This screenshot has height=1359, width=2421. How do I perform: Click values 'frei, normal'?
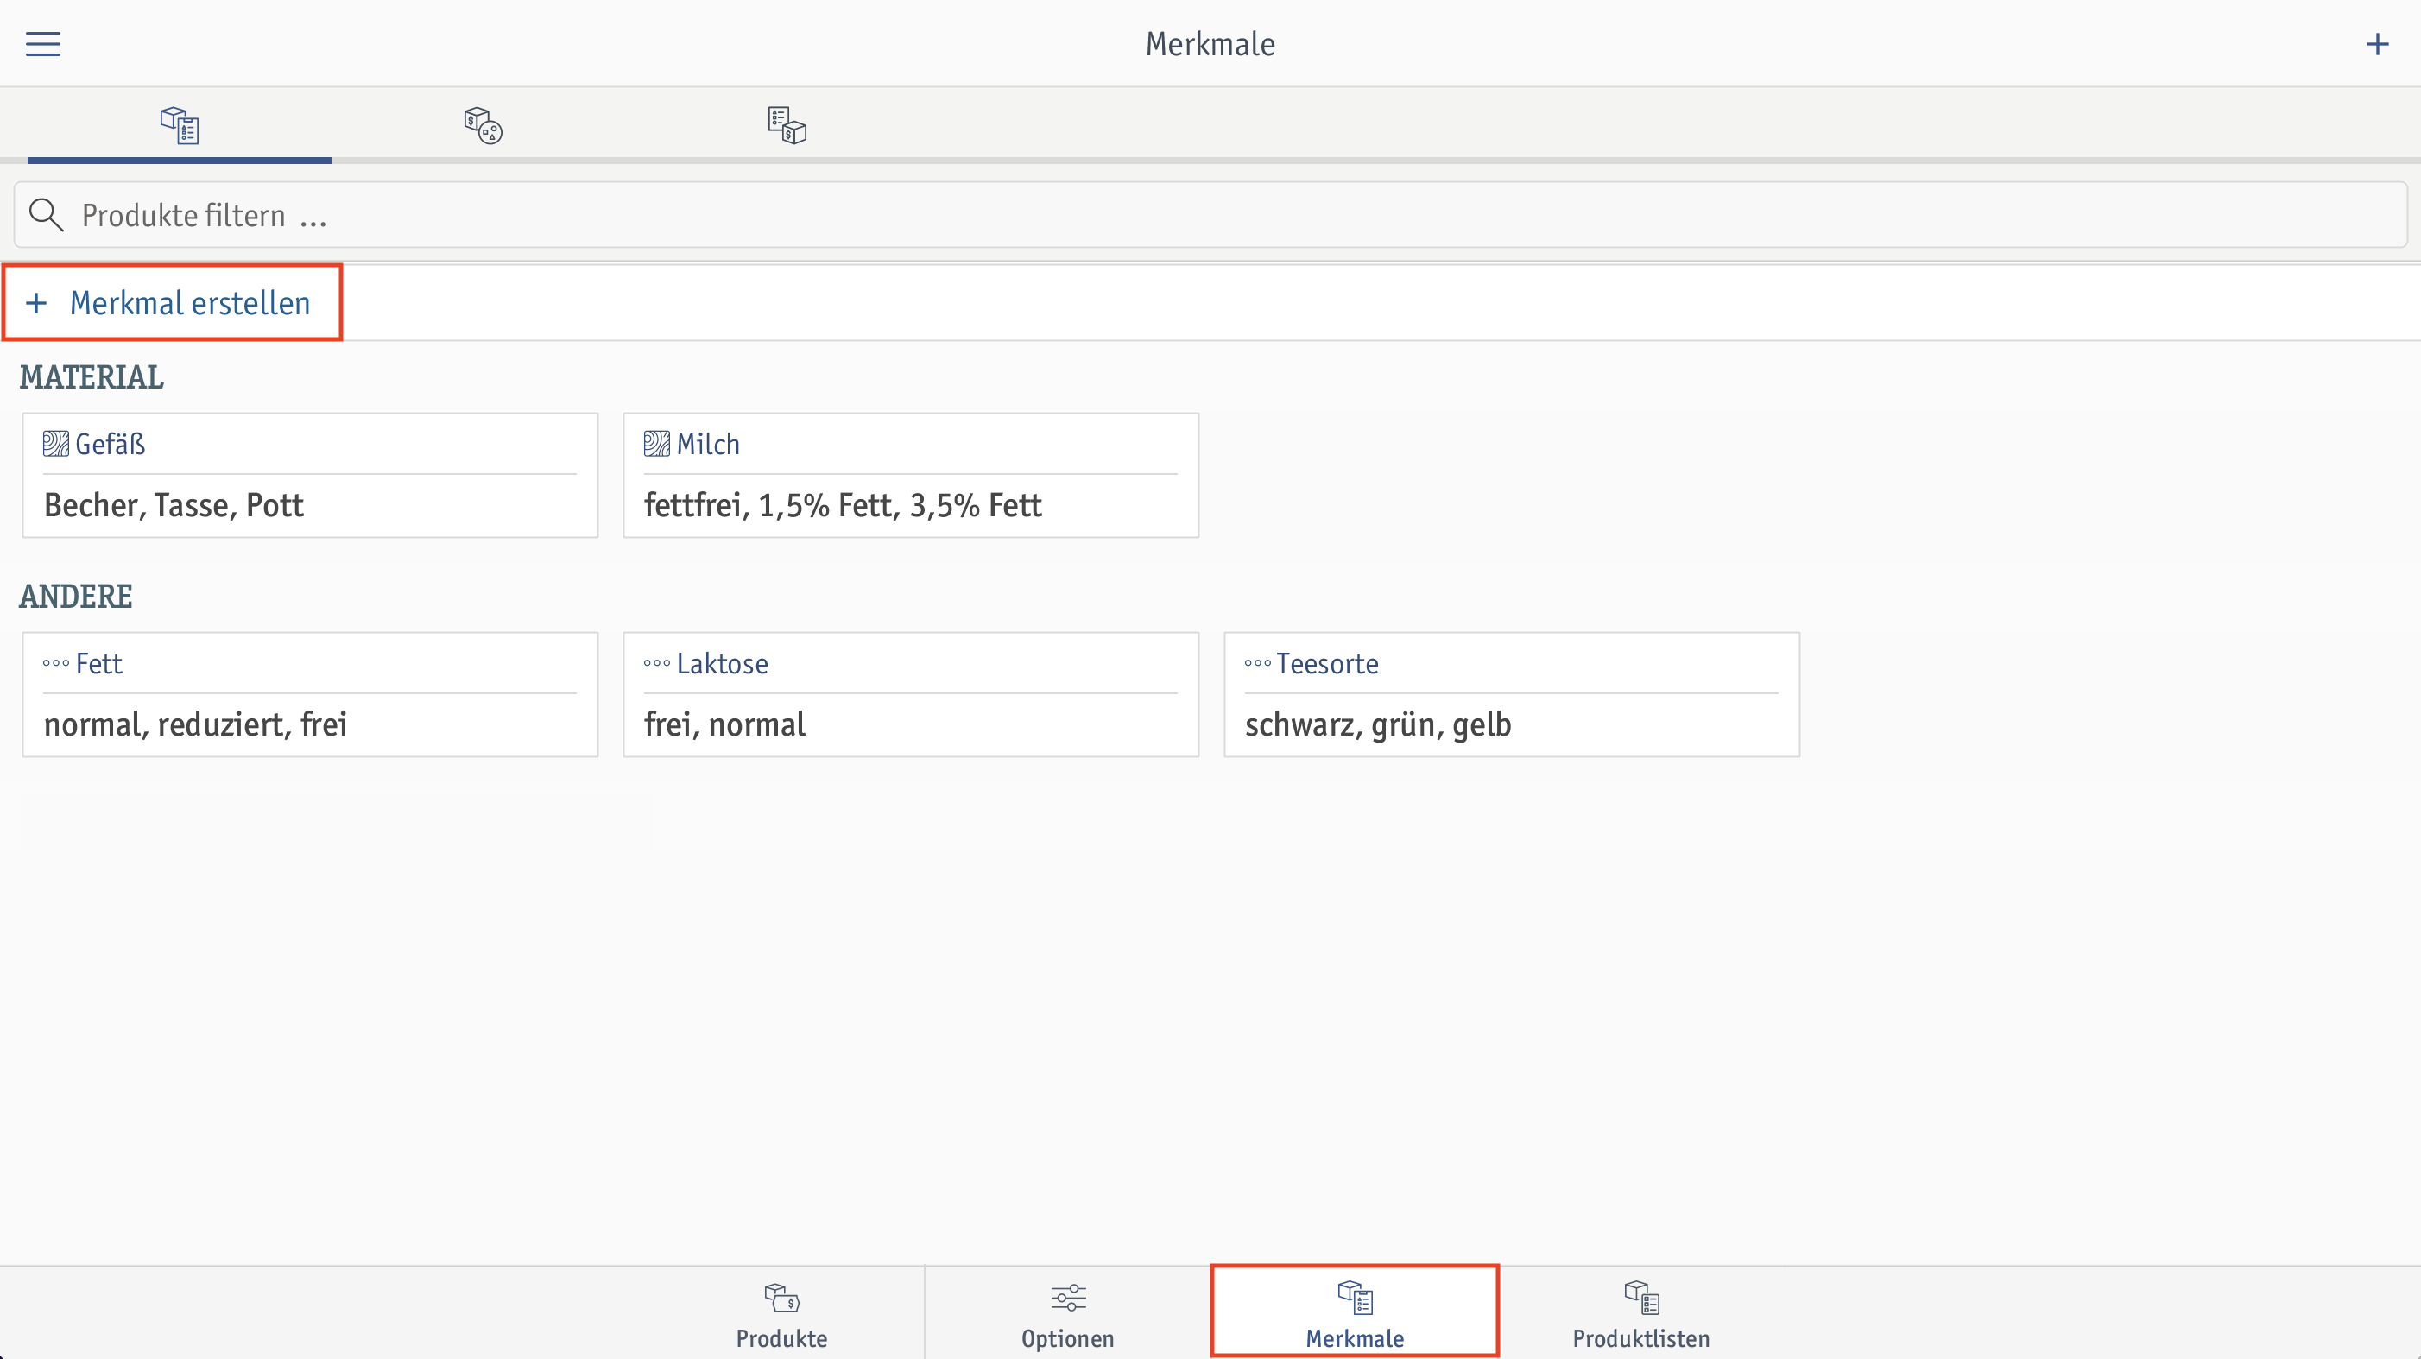click(724, 724)
